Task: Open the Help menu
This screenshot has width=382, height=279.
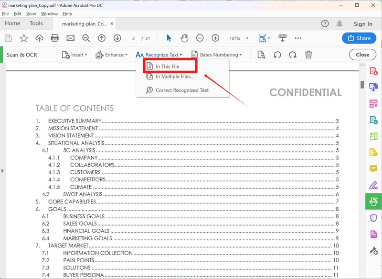Action: click(x=67, y=14)
